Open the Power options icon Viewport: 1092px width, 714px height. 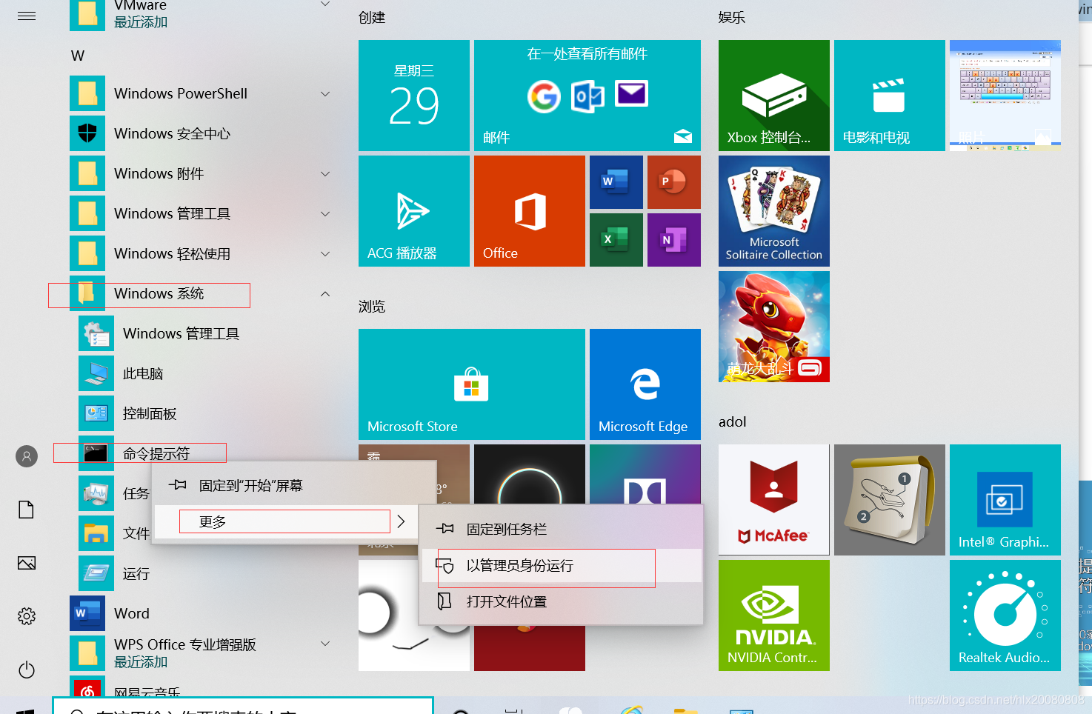coord(27,670)
